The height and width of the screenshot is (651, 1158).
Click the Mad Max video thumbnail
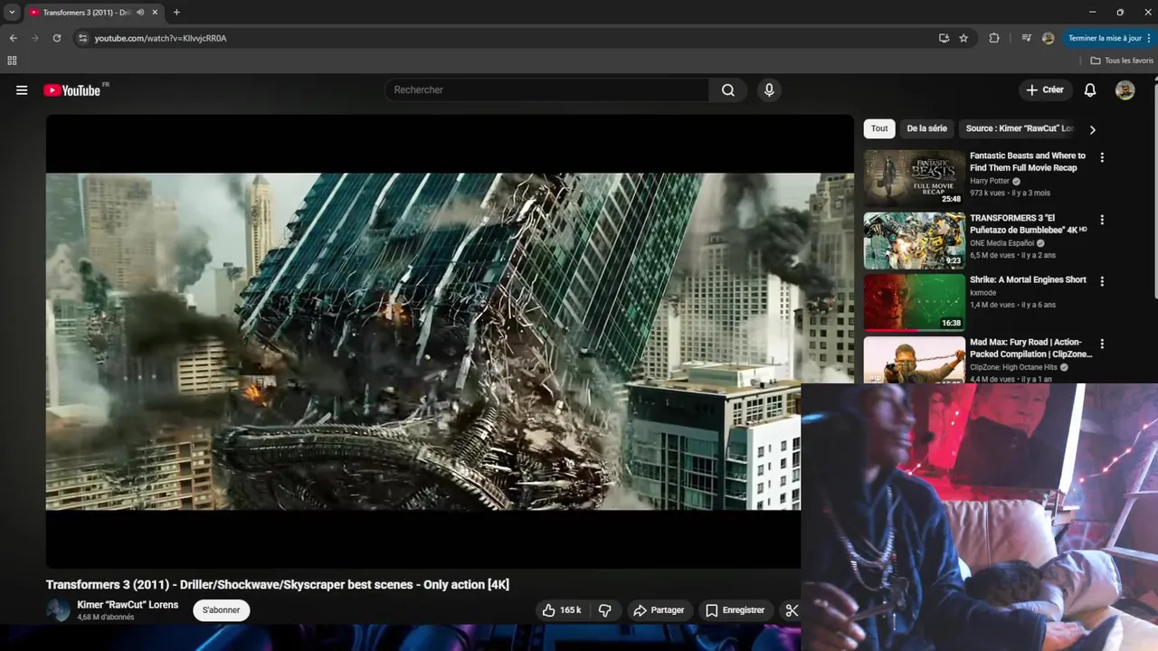914,360
